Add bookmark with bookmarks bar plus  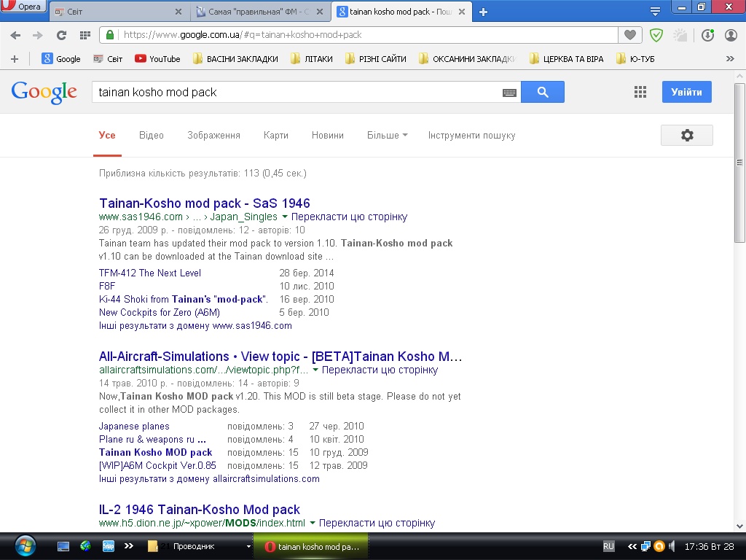[x=15, y=59]
